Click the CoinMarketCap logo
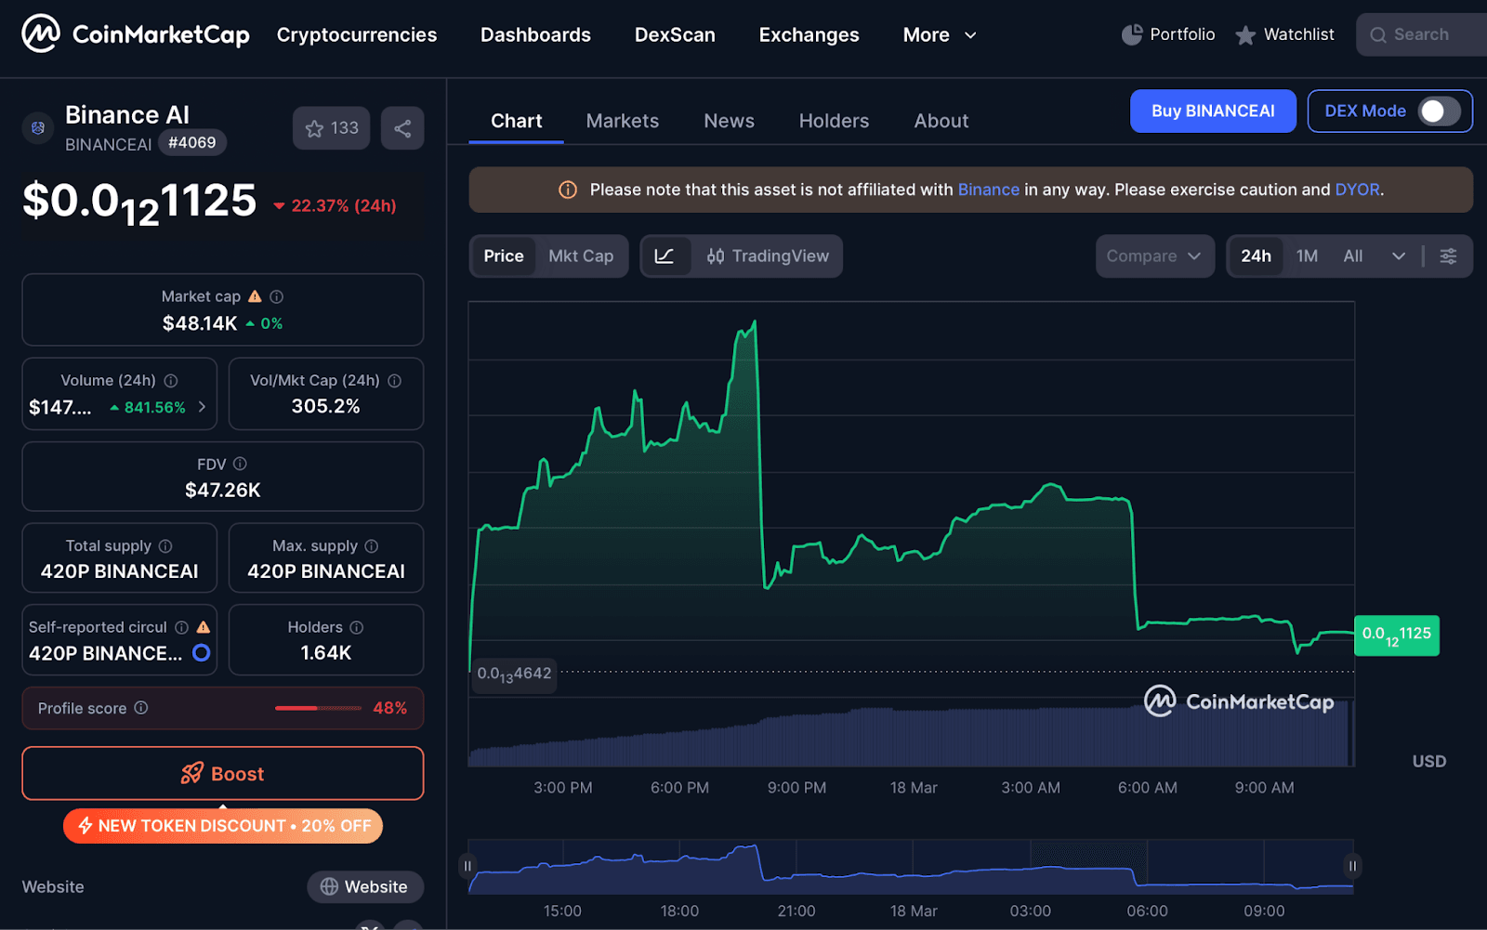The image size is (1487, 930). [133, 33]
